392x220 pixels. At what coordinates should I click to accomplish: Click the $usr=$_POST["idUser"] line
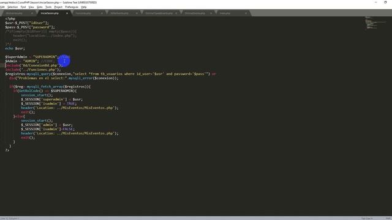(27, 23)
